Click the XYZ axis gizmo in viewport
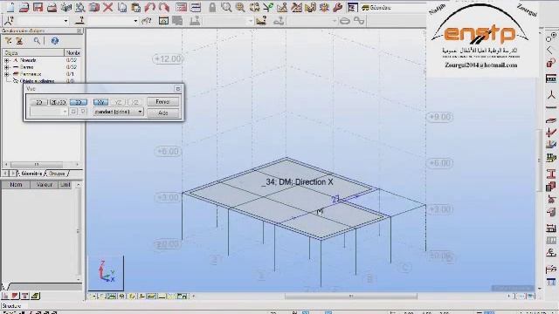 coord(107,272)
